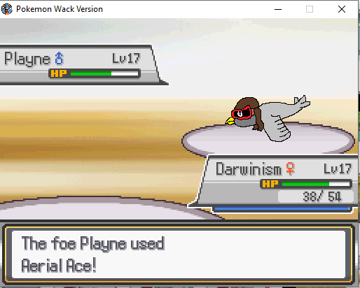The height and width of the screenshot is (288, 360).
Task: Click the "The foe Playne used" message line
Action: pyautogui.click(x=93, y=244)
